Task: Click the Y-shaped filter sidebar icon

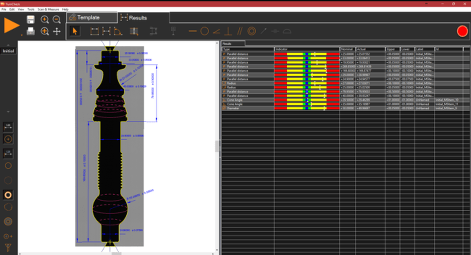Action: click(x=8, y=248)
